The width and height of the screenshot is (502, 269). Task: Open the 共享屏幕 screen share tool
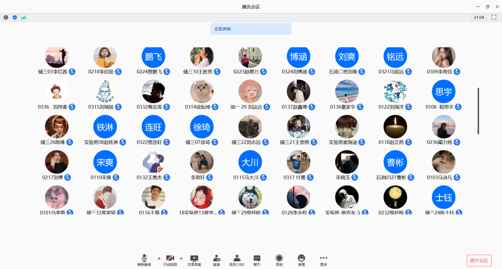pyautogui.click(x=194, y=260)
